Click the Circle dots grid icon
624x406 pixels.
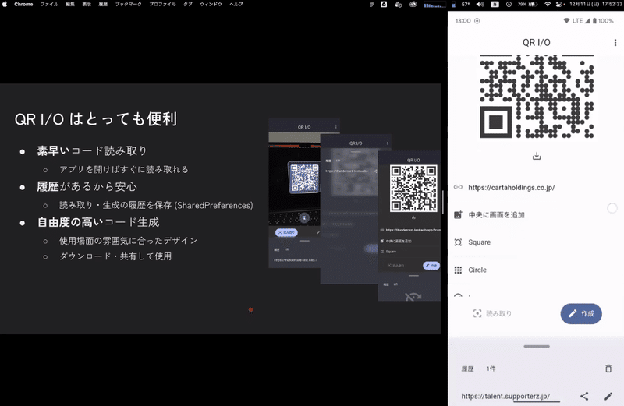tap(458, 270)
